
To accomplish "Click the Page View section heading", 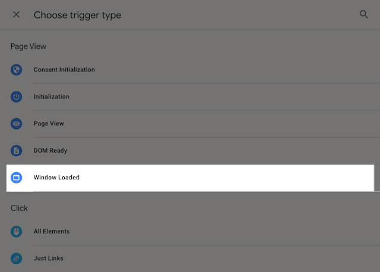I will click(x=28, y=46).
